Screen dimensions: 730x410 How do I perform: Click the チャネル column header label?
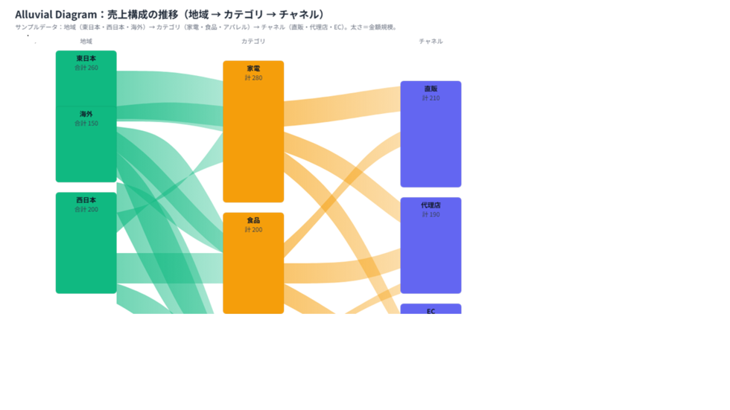click(431, 42)
